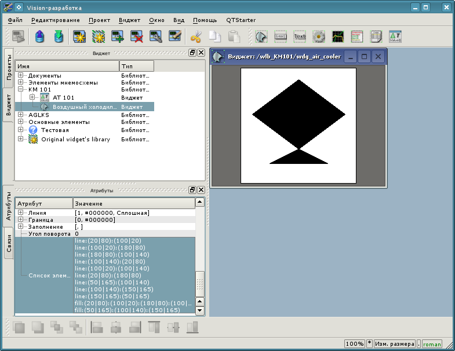This screenshot has height=351, width=455.
Task: Collapse the KM 101 library node
Action: [21, 90]
